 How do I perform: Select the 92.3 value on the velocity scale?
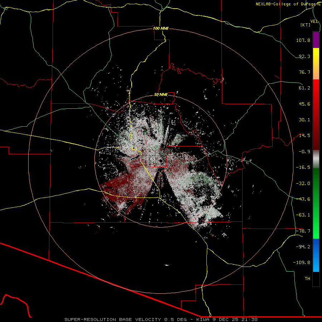(304, 56)
